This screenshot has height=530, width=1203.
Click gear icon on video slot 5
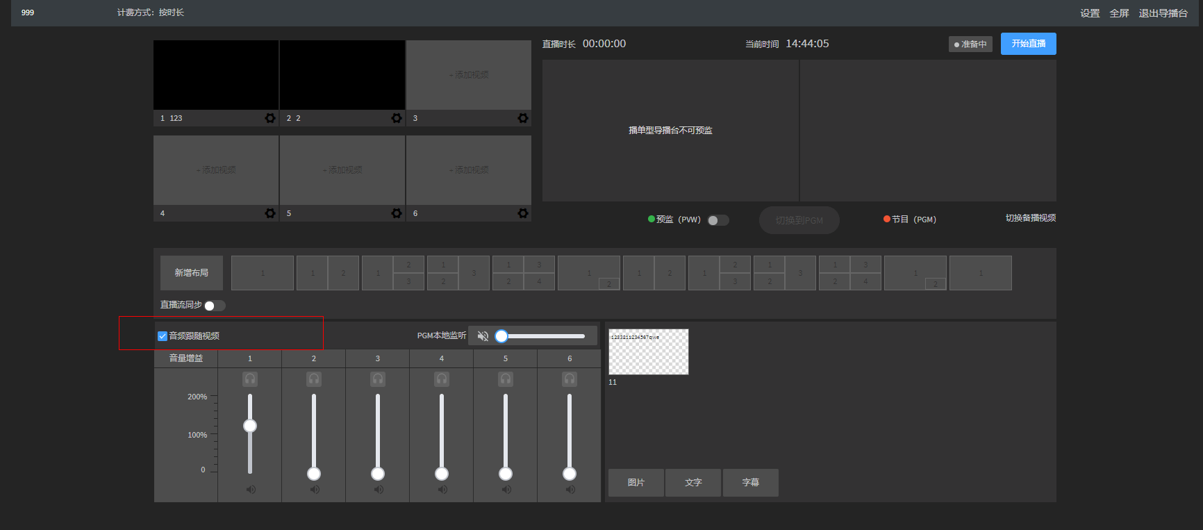coord(397,213)
